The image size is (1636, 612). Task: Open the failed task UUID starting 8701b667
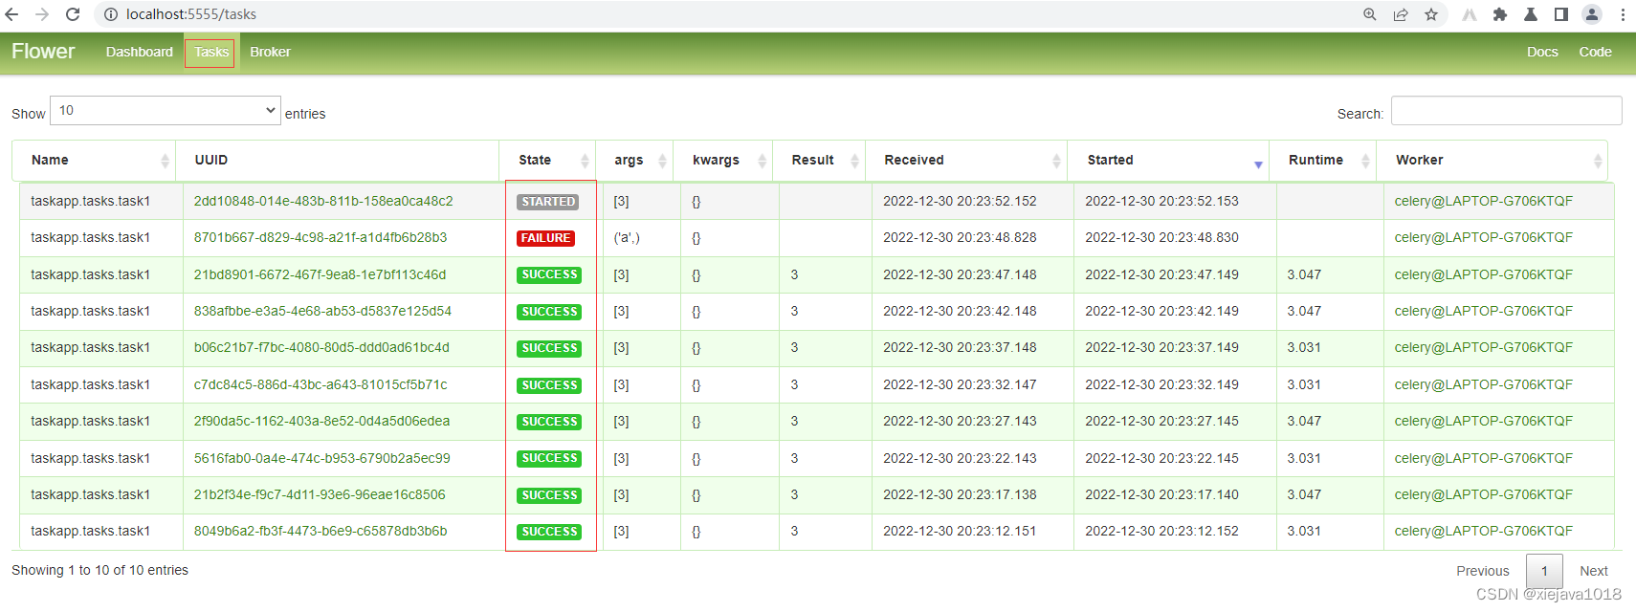pos(321,238)
